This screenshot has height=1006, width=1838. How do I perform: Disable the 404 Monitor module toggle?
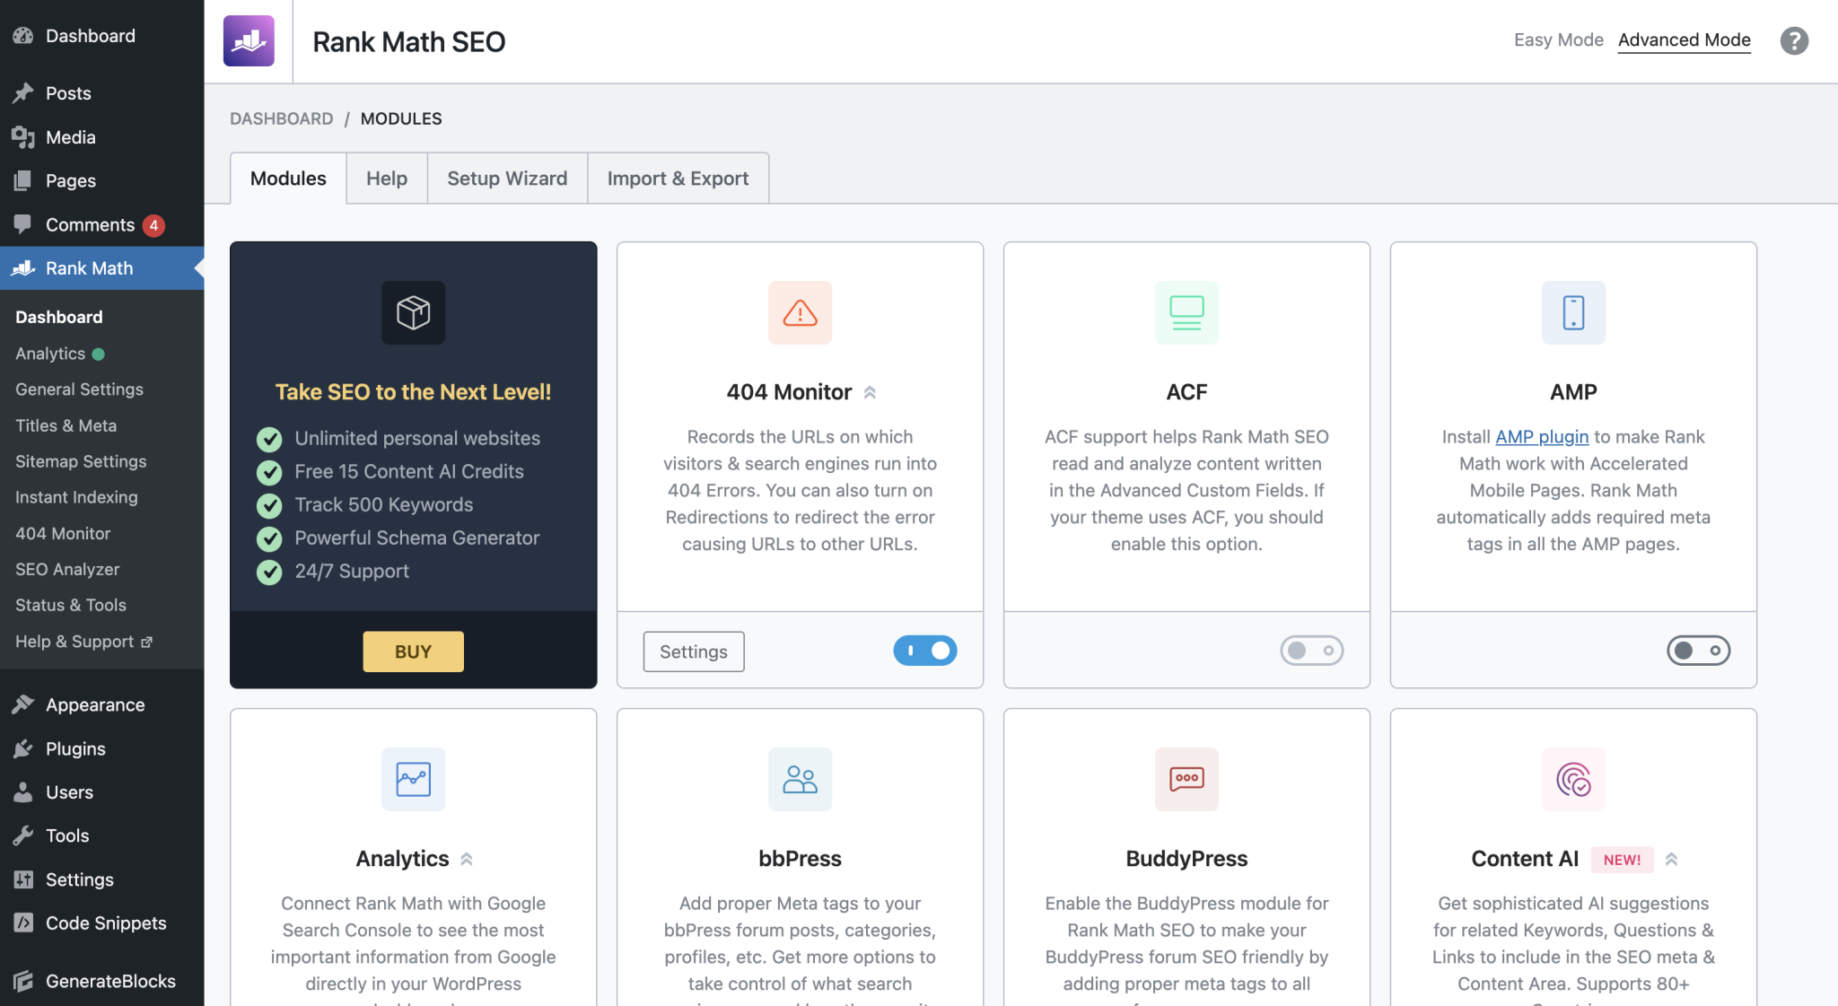924,651
